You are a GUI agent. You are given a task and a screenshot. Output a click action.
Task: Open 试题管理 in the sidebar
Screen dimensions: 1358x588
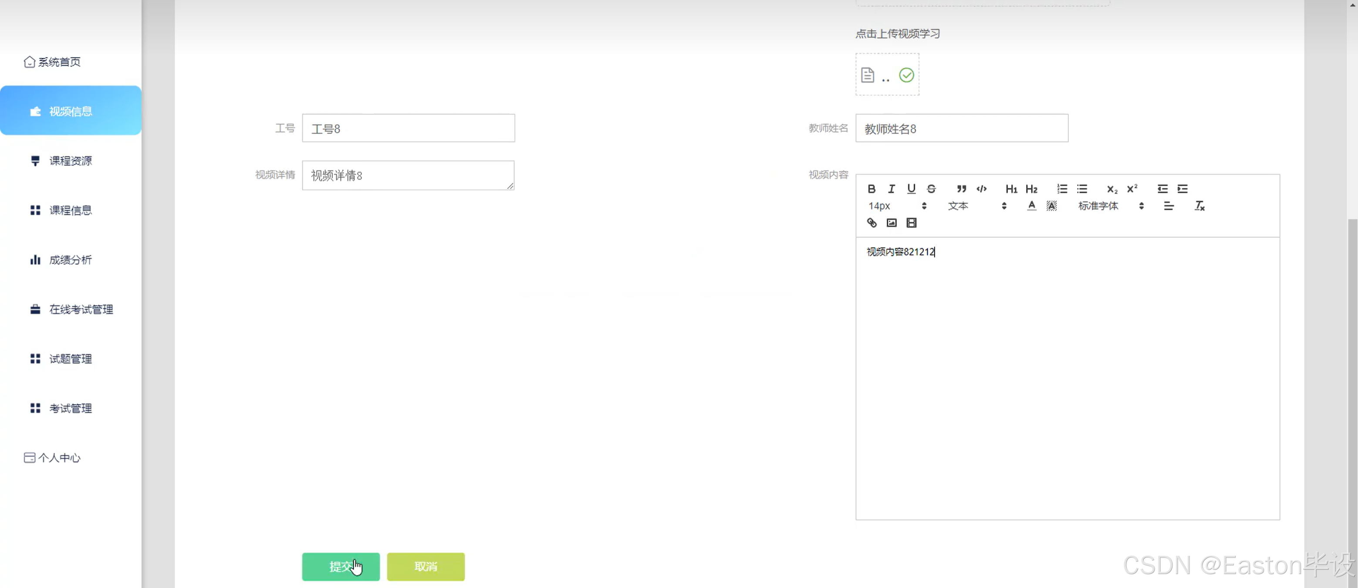point(71,359)
